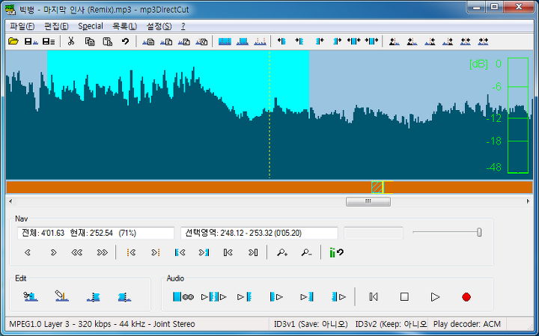
Task: Open the 설정(S) menu
Action: click(159, 26)
